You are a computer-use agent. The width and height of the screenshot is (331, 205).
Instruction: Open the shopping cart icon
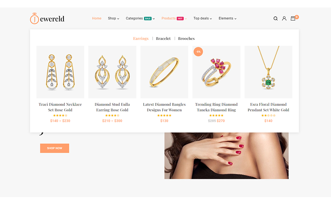click(293, 18)
